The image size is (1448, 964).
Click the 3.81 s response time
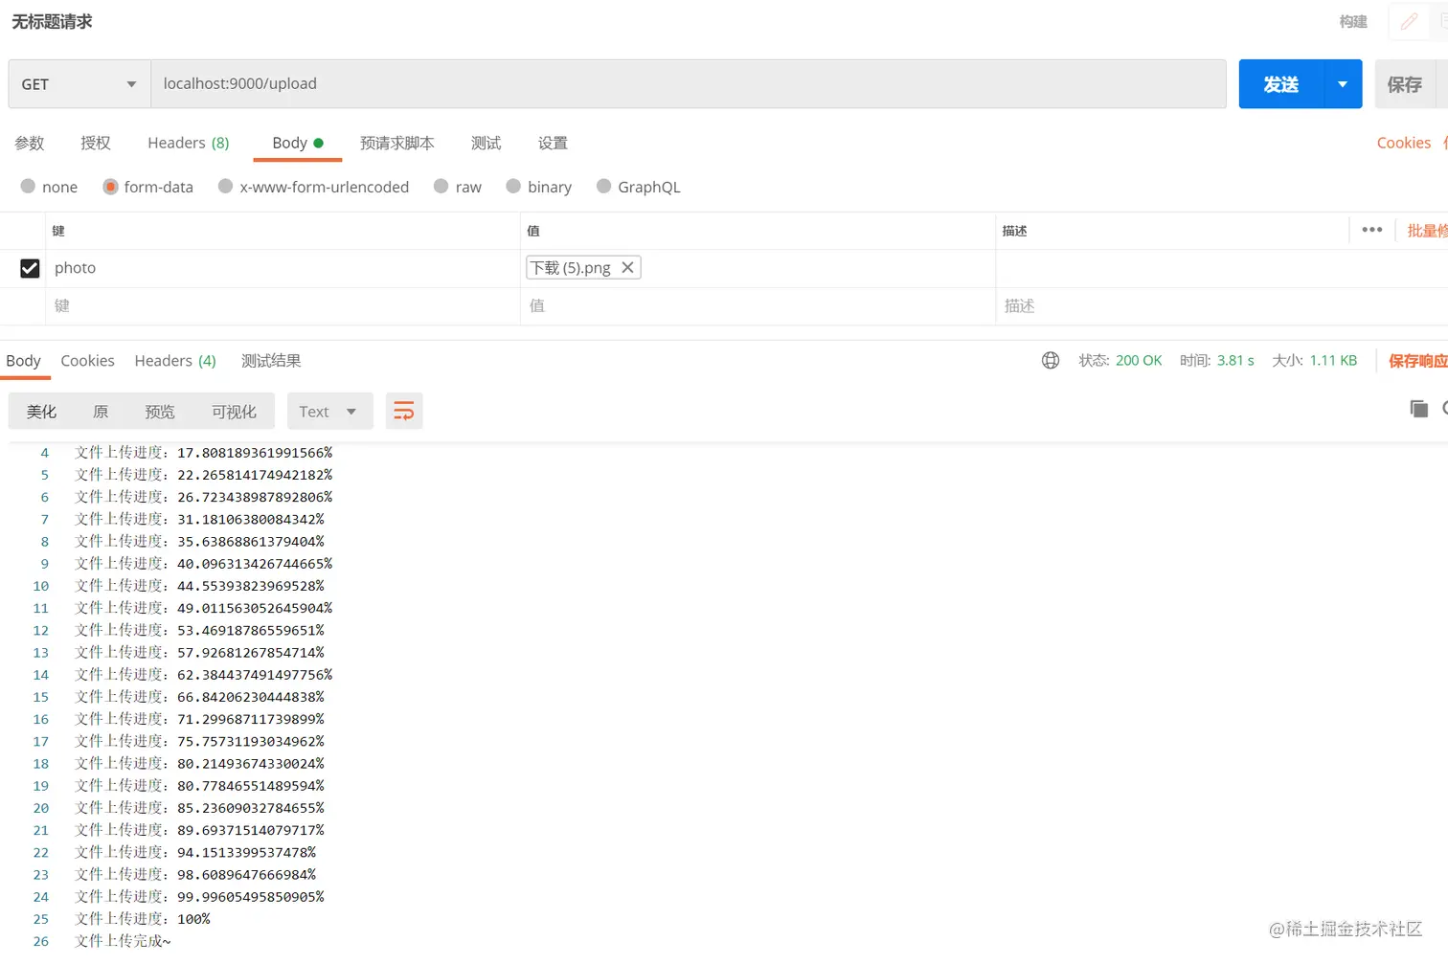1235,361
